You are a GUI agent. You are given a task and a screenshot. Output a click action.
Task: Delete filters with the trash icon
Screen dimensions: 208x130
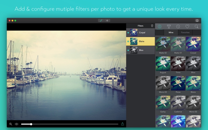point(152,26)
